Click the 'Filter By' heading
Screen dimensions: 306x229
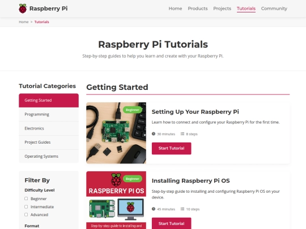(37, 180)
